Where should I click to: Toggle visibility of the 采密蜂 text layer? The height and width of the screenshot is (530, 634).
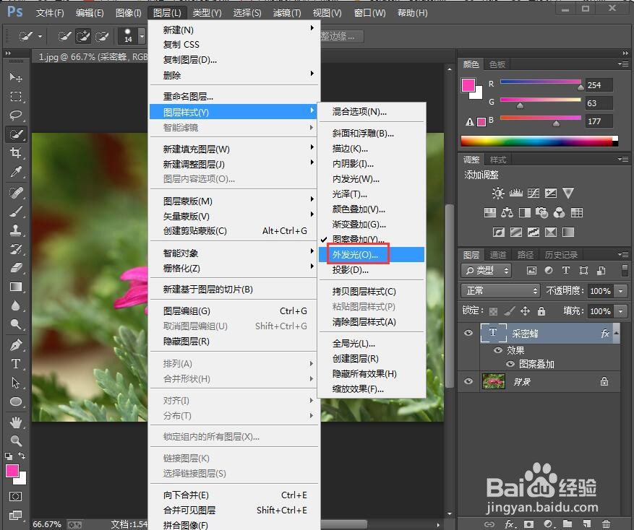point(468,332)
